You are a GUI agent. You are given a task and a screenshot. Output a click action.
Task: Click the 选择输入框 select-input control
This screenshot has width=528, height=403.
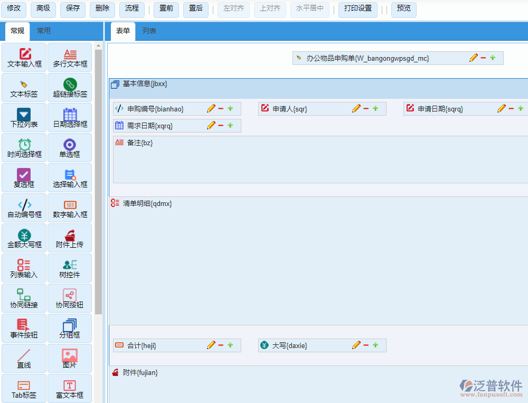tap(70, 179)
